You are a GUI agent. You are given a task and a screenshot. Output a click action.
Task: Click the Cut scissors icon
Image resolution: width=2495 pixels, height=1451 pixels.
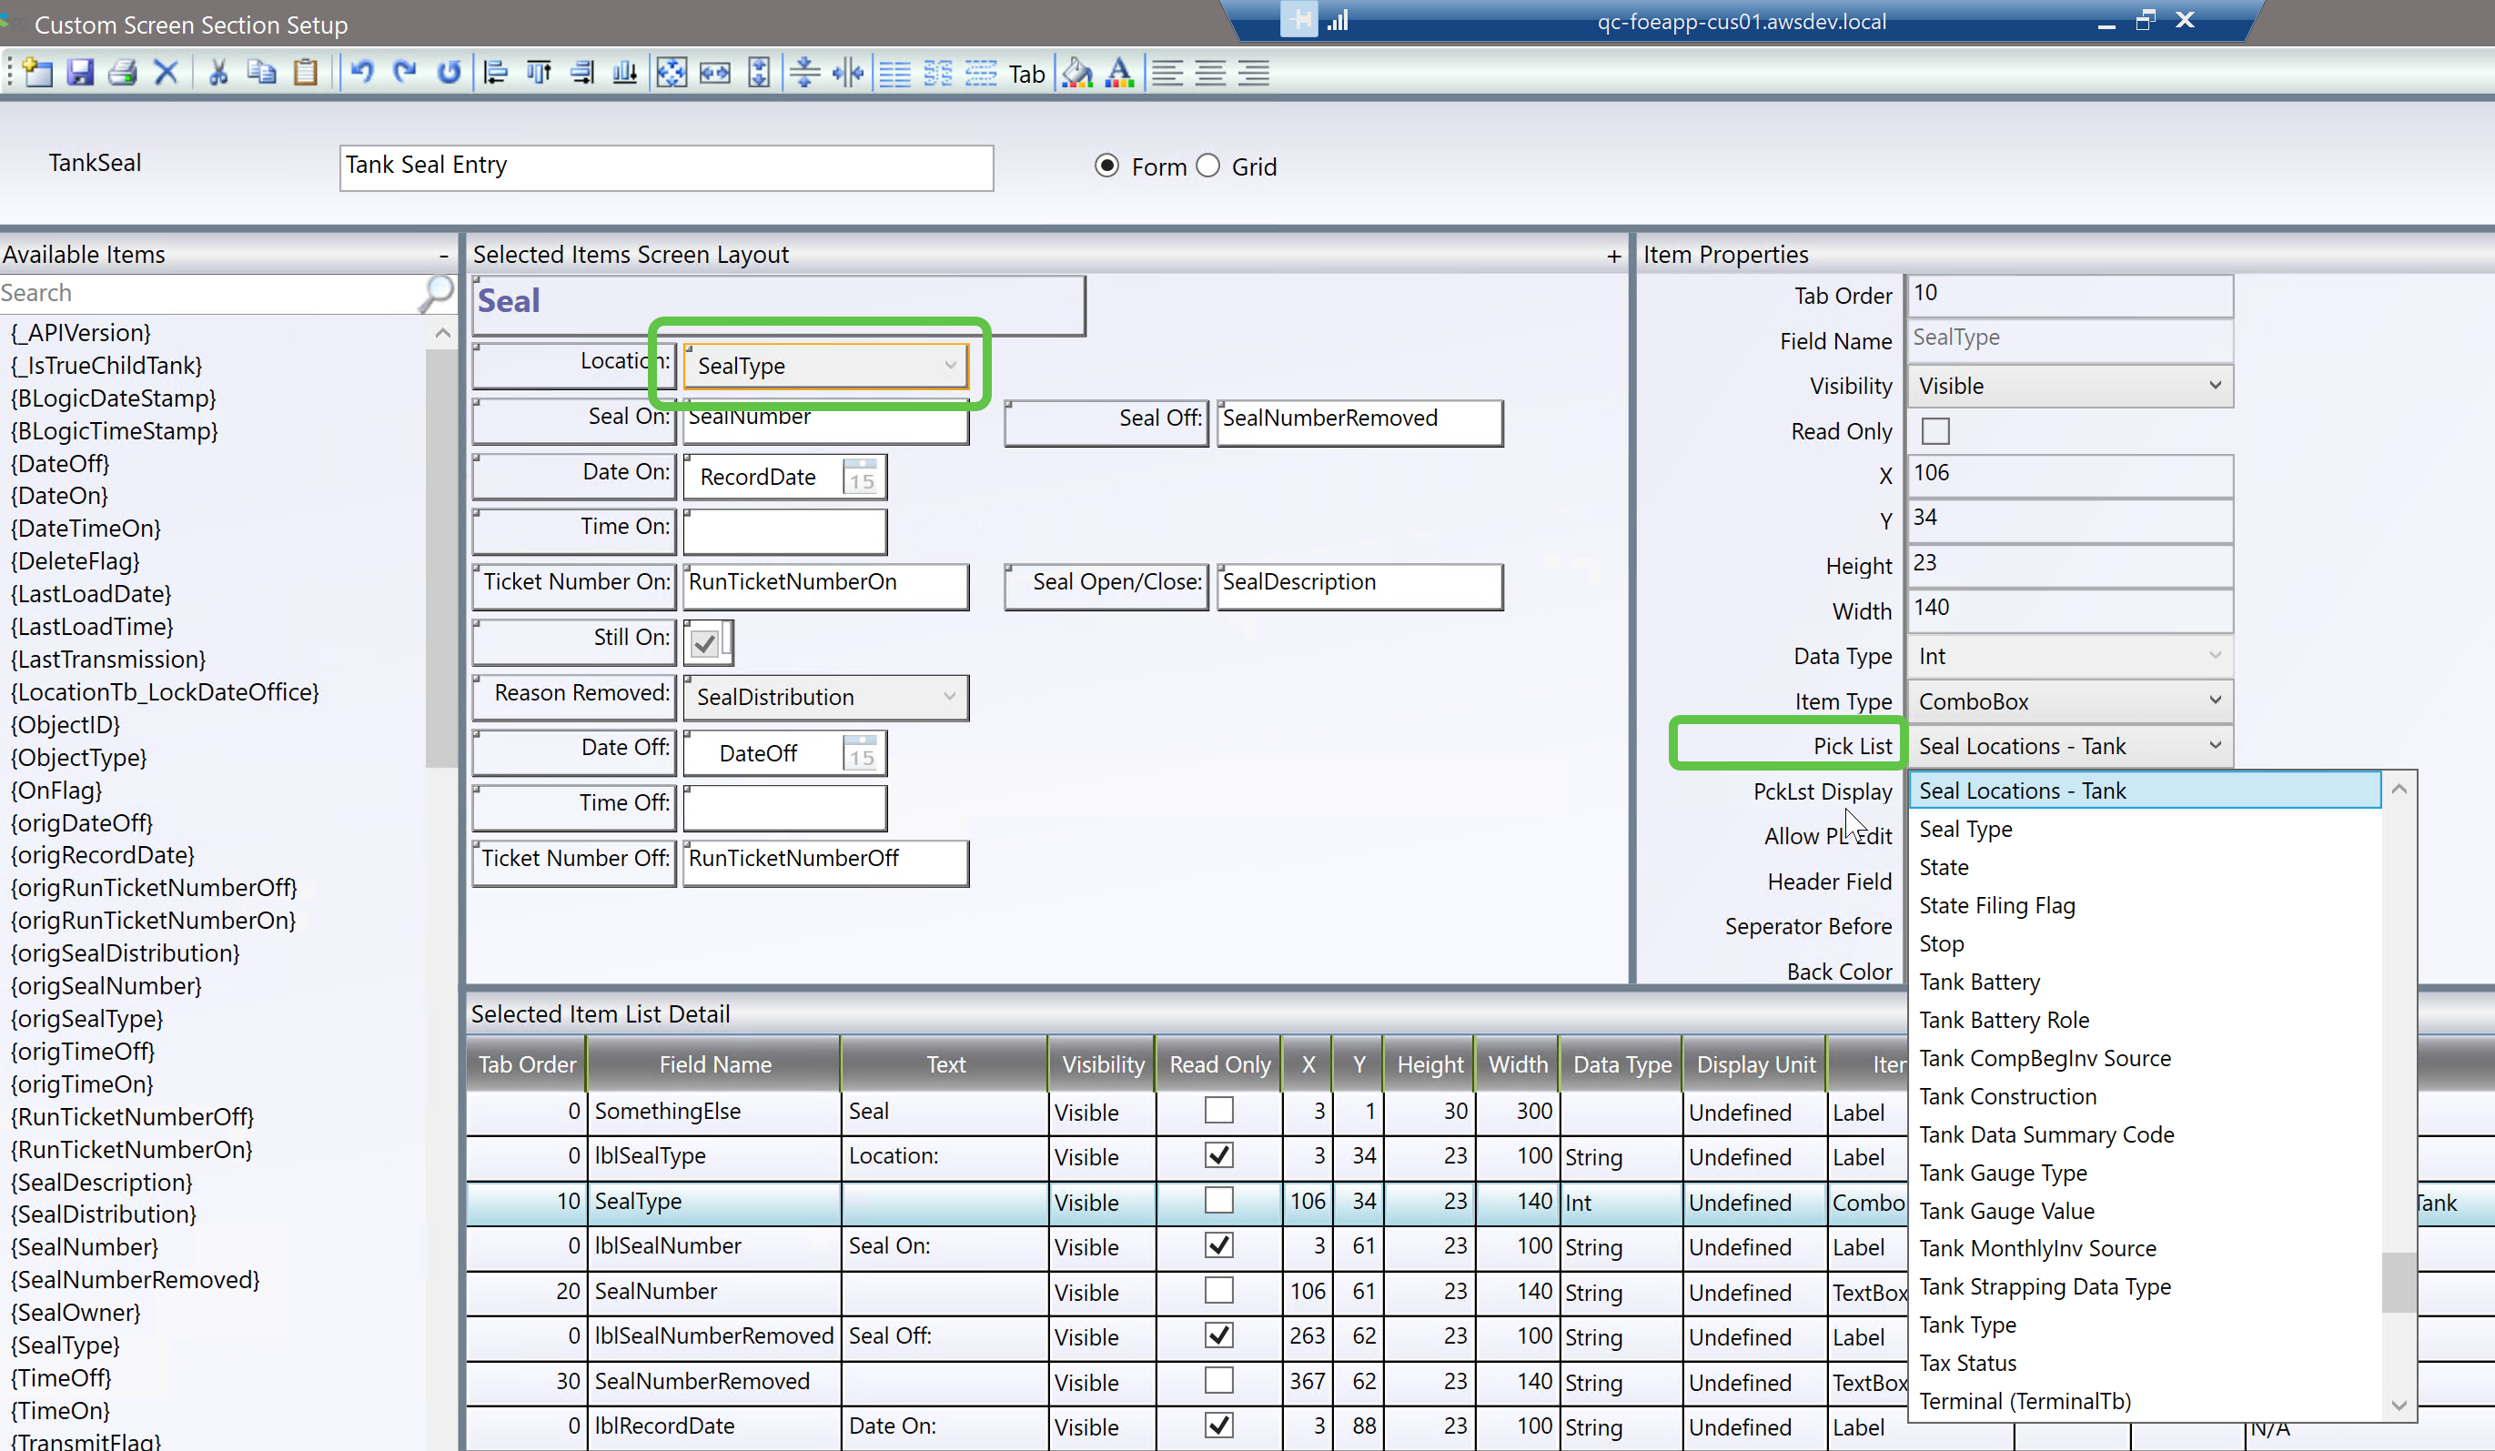click(x=217, y=72)
